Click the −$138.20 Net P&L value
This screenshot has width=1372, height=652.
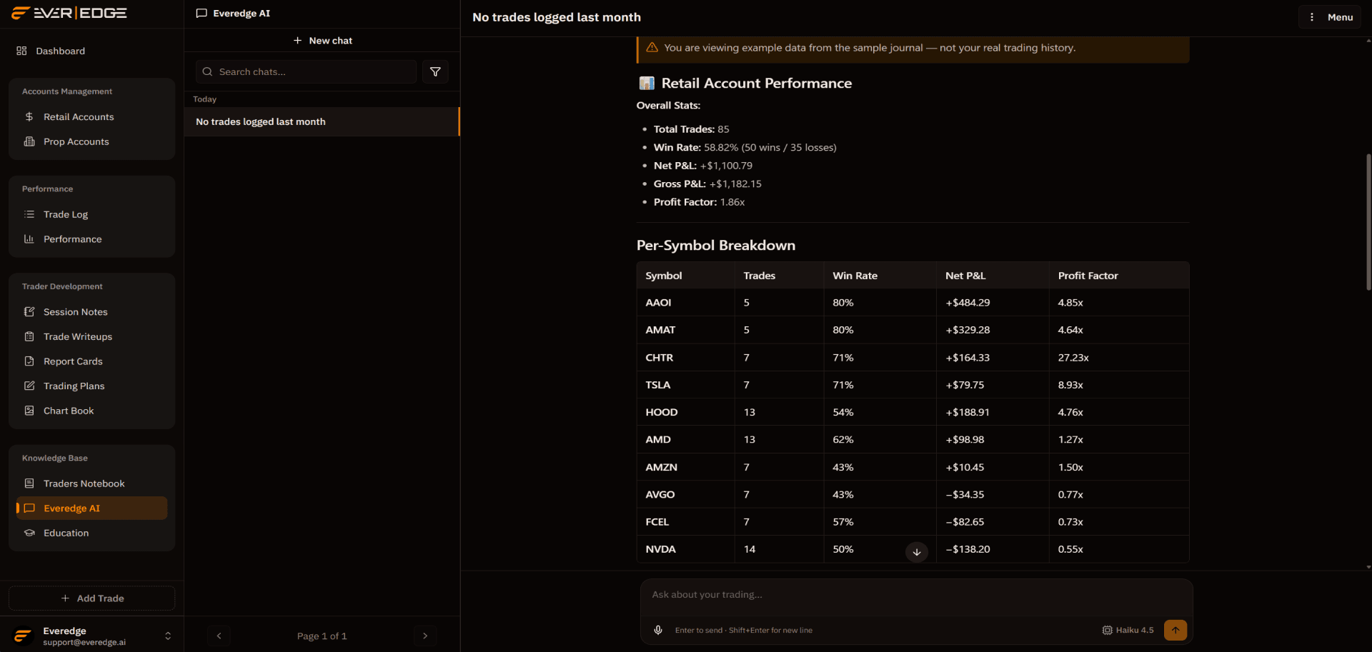click(x=968, y=549)
